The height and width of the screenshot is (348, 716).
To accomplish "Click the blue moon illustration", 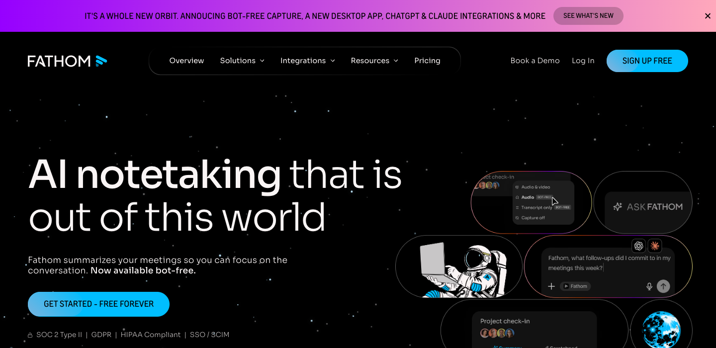I will (661, 329).
